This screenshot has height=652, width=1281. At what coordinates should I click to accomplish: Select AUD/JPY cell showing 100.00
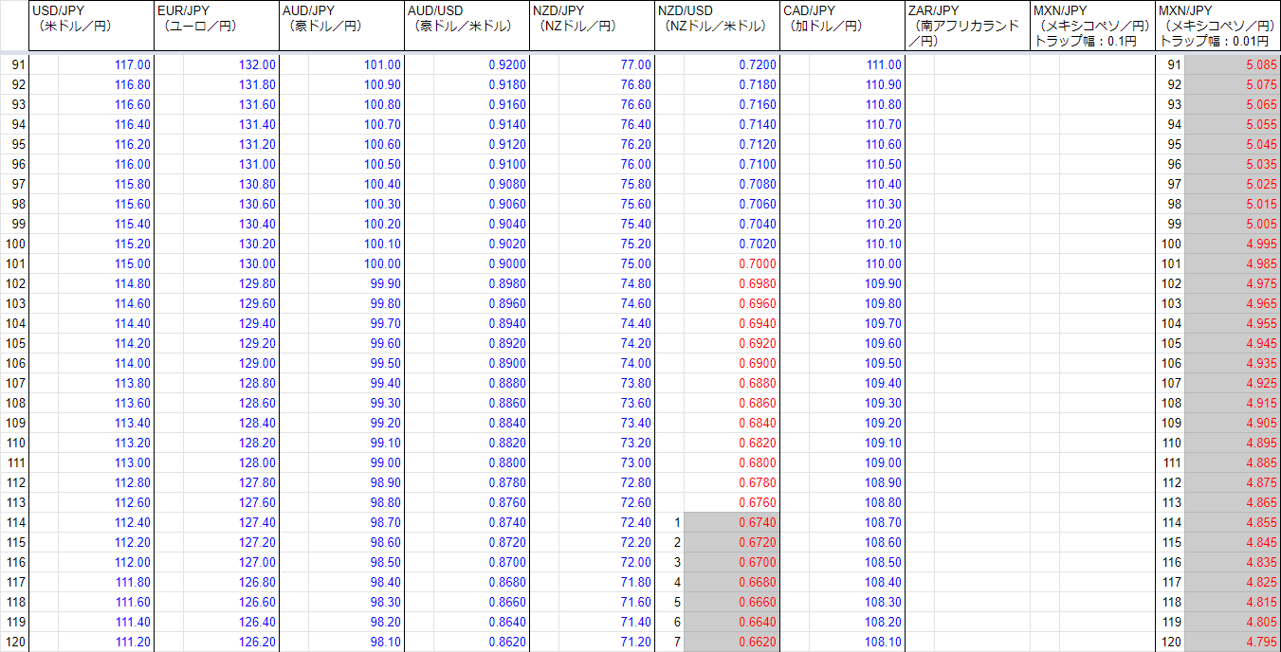pos(355,263)
